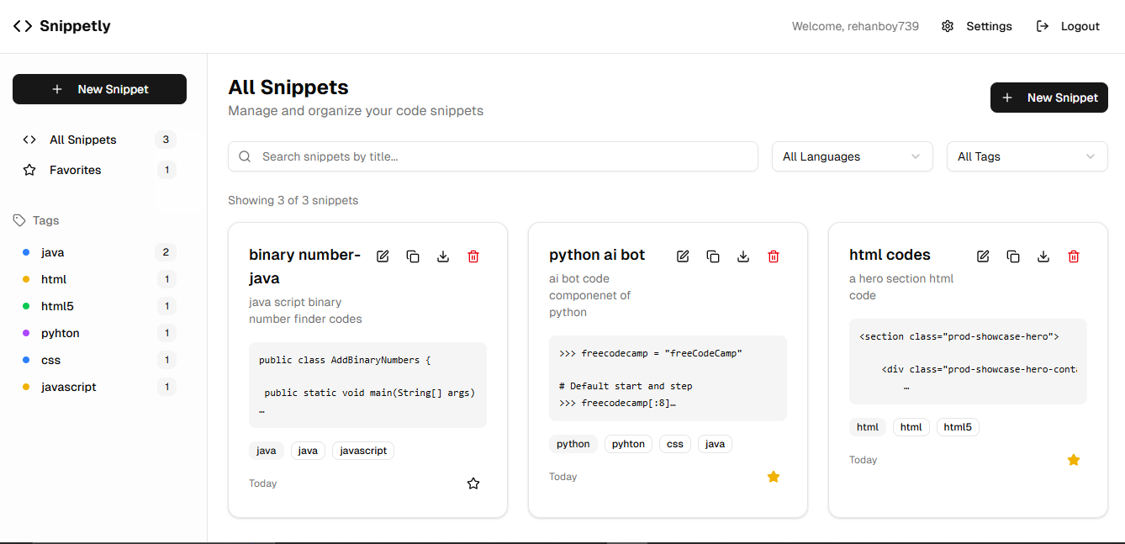This screenshot has width=1125, height=544.
Task: Unfavorite the python ai bot snippet
Action: pos(774,477)
